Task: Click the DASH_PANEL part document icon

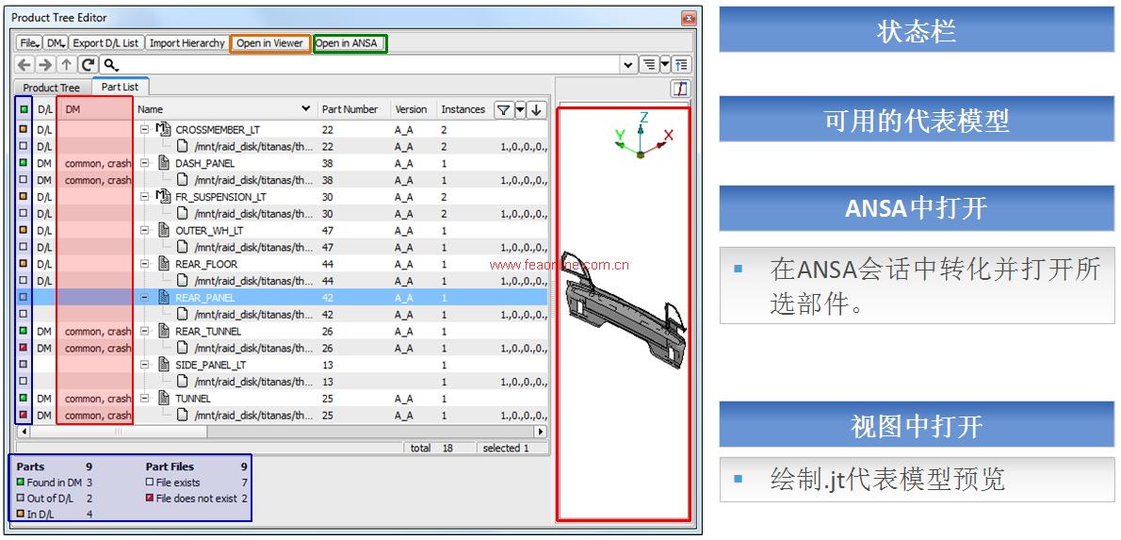Action: tap(164, 163)
